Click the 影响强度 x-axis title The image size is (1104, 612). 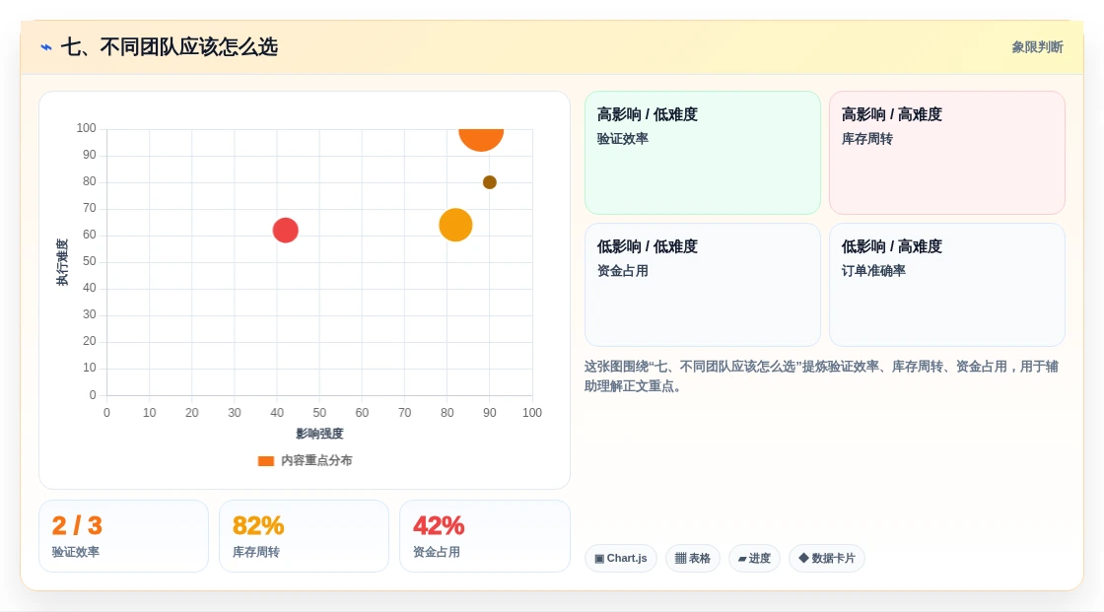(x=319, y=434)
